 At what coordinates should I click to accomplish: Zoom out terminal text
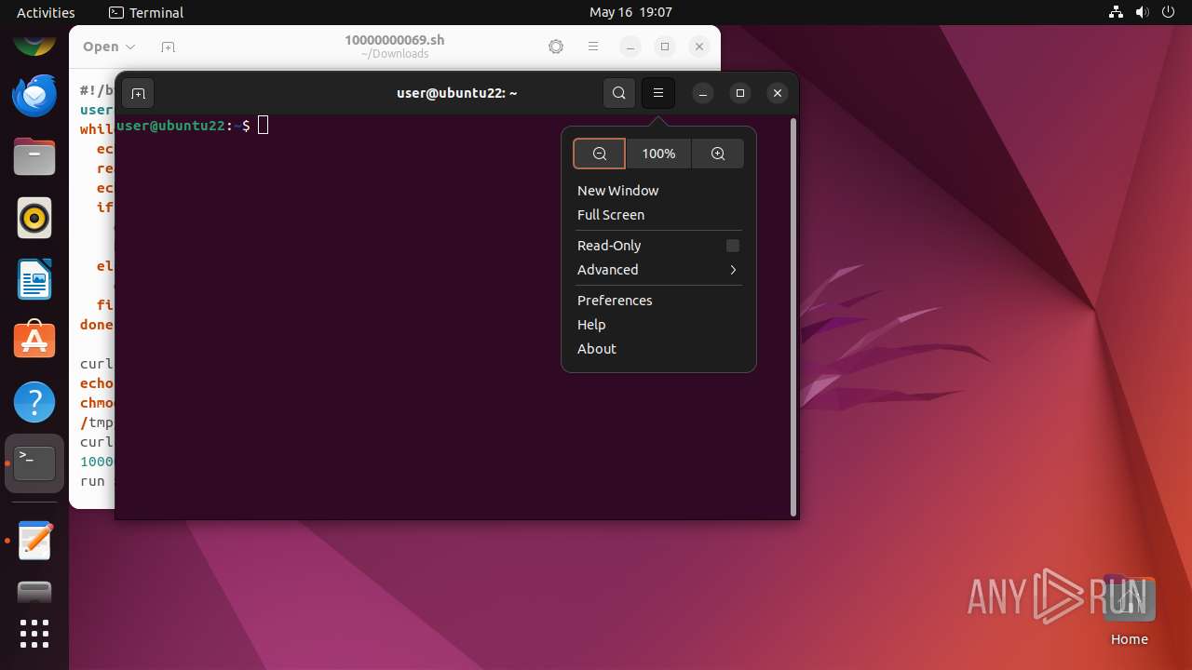(x=600, y=154)
